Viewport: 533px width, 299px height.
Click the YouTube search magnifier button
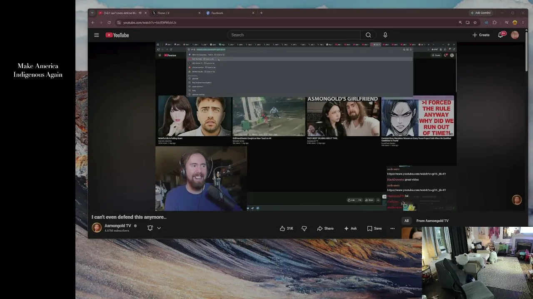pyautogui.click(x=368, y=35)
